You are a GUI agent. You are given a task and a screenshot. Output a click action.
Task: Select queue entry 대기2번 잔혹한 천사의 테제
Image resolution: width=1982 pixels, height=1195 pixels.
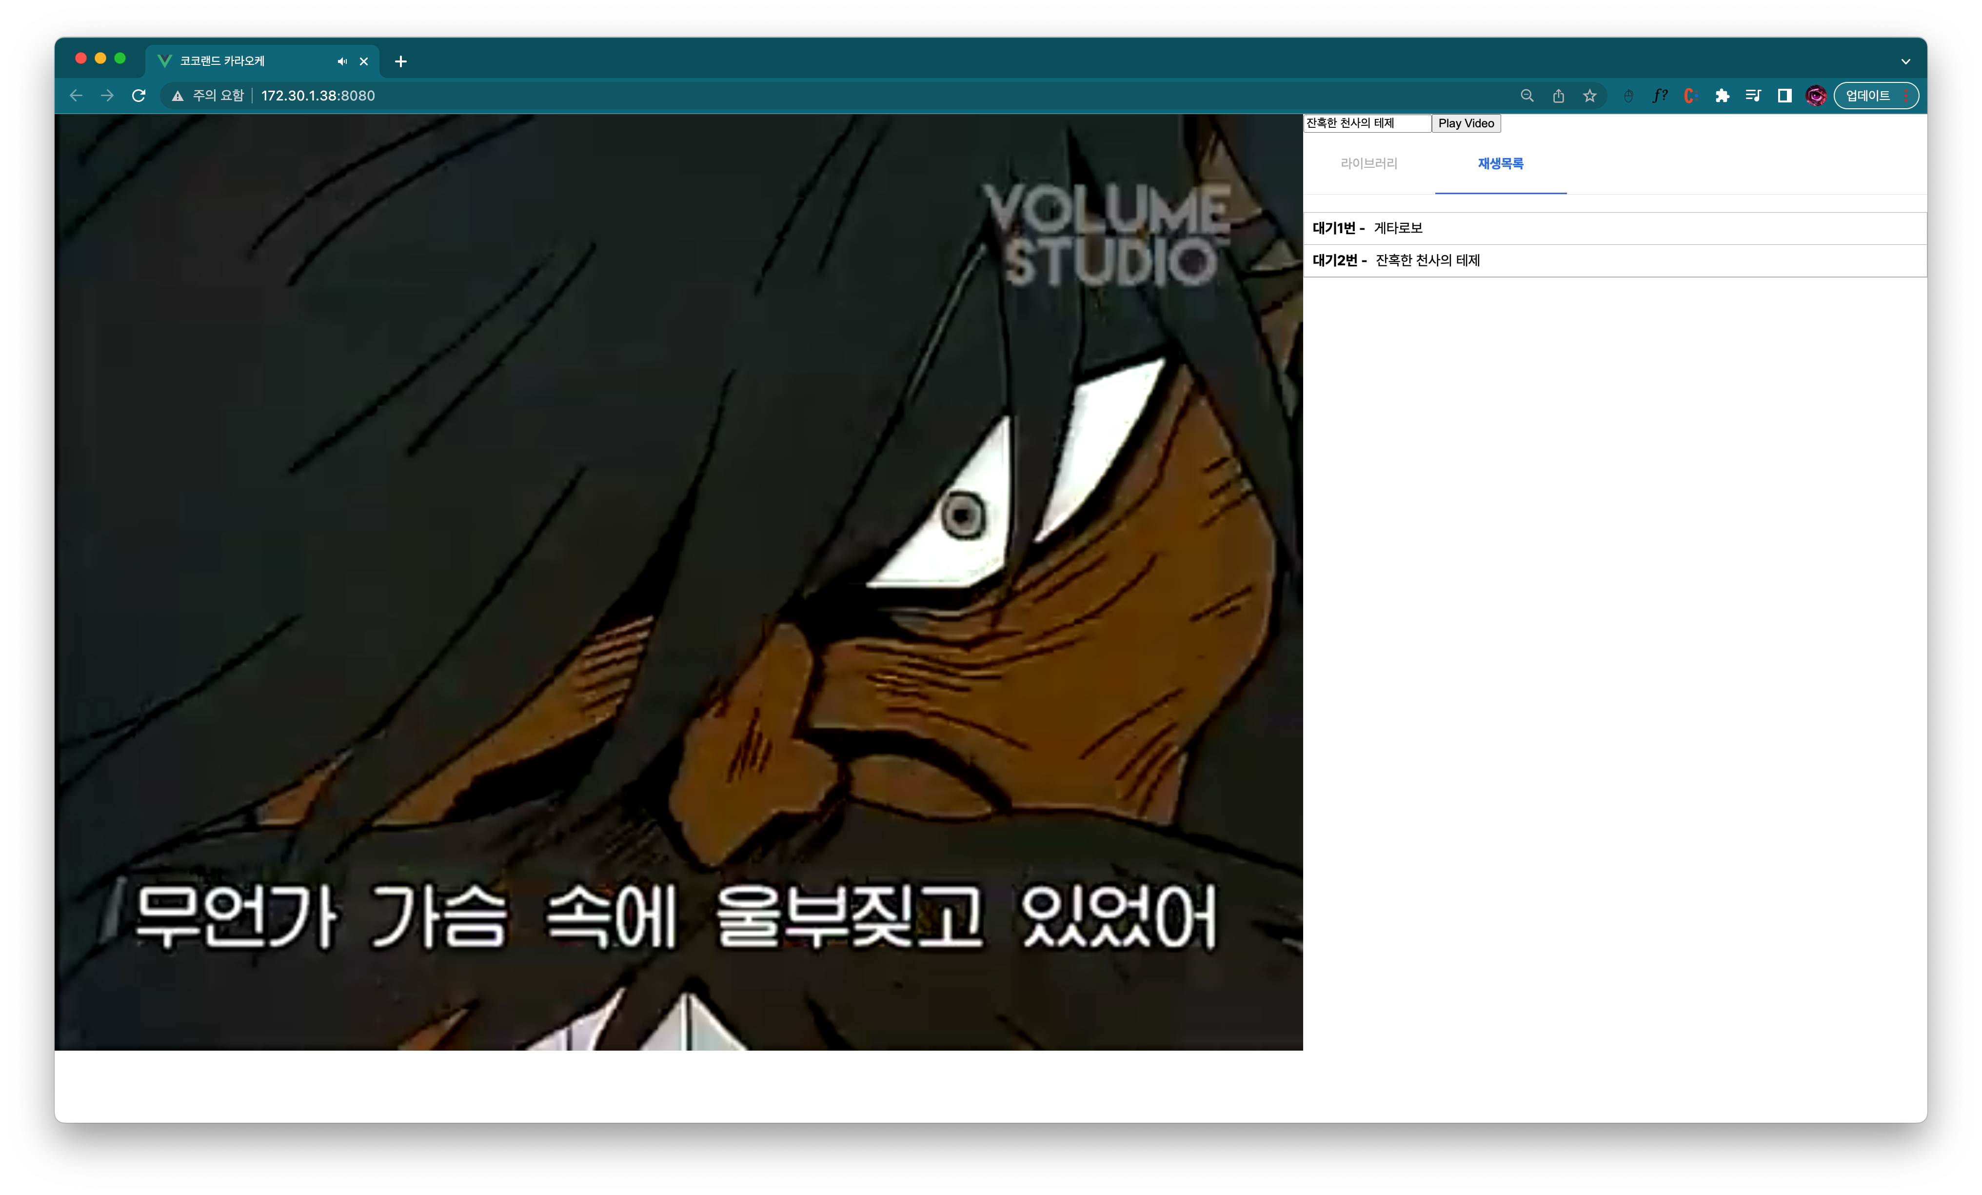point(1614,261)
